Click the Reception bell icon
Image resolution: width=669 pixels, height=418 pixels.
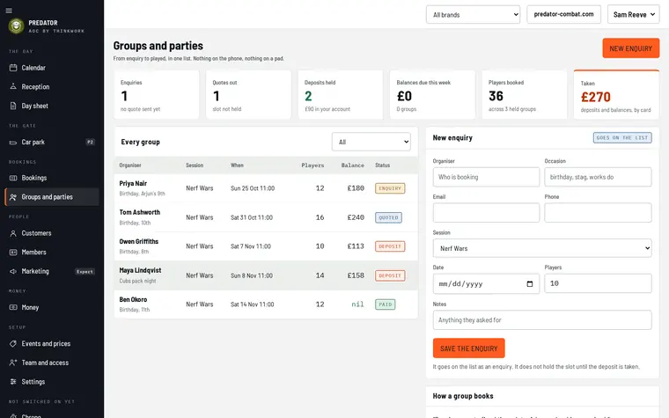(x=13, y=86)
